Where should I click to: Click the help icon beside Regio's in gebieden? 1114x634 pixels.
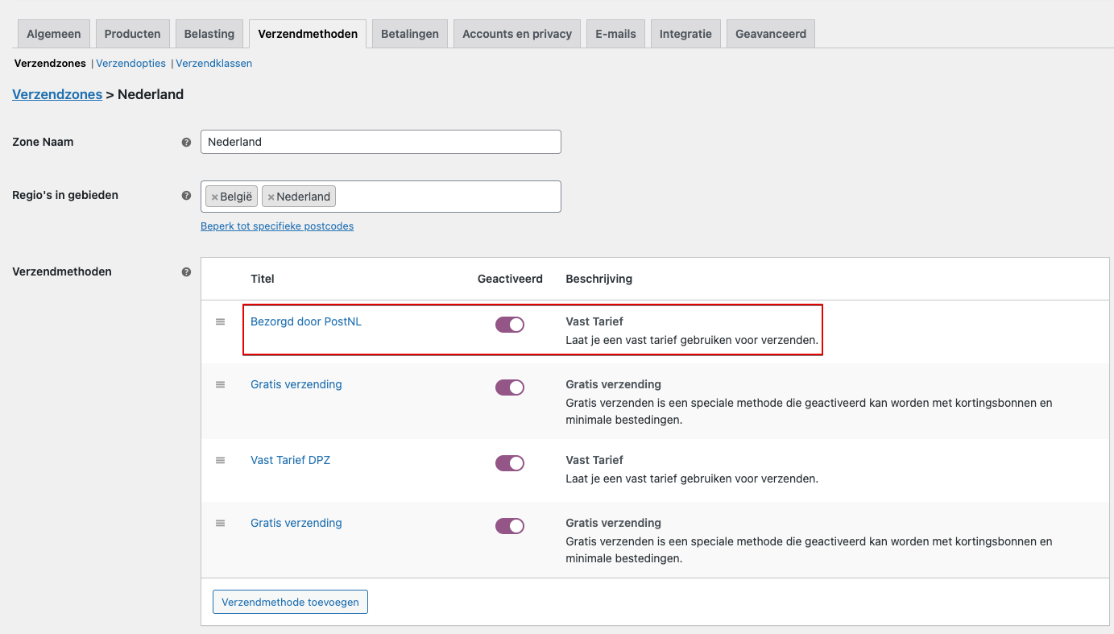186,195
